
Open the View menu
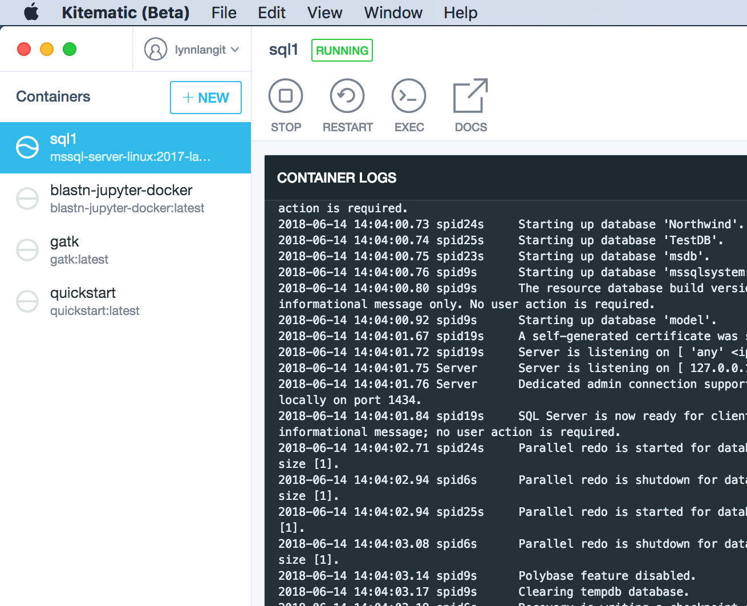324,13
